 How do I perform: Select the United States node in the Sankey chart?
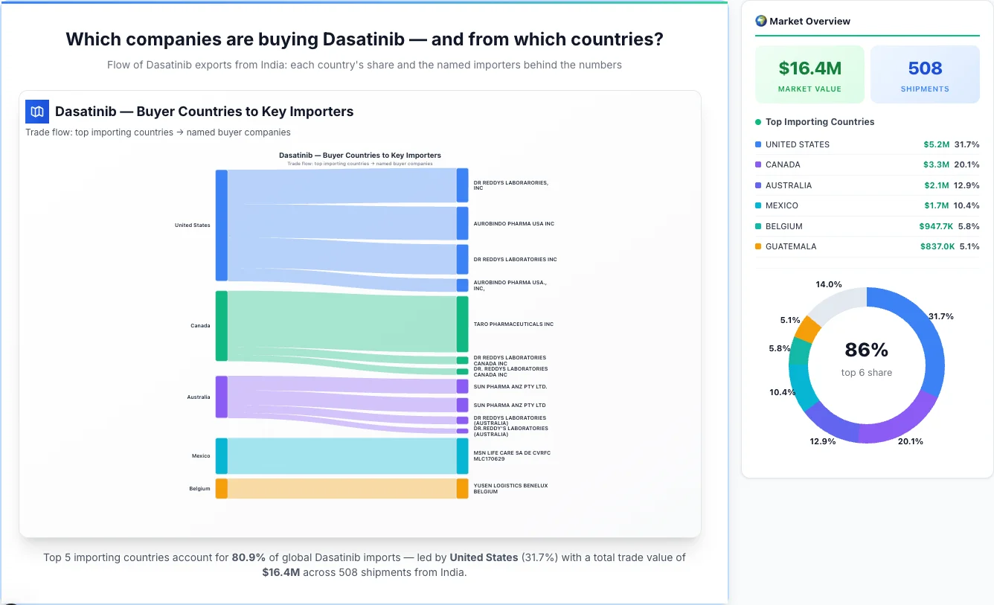pos(220,225)
